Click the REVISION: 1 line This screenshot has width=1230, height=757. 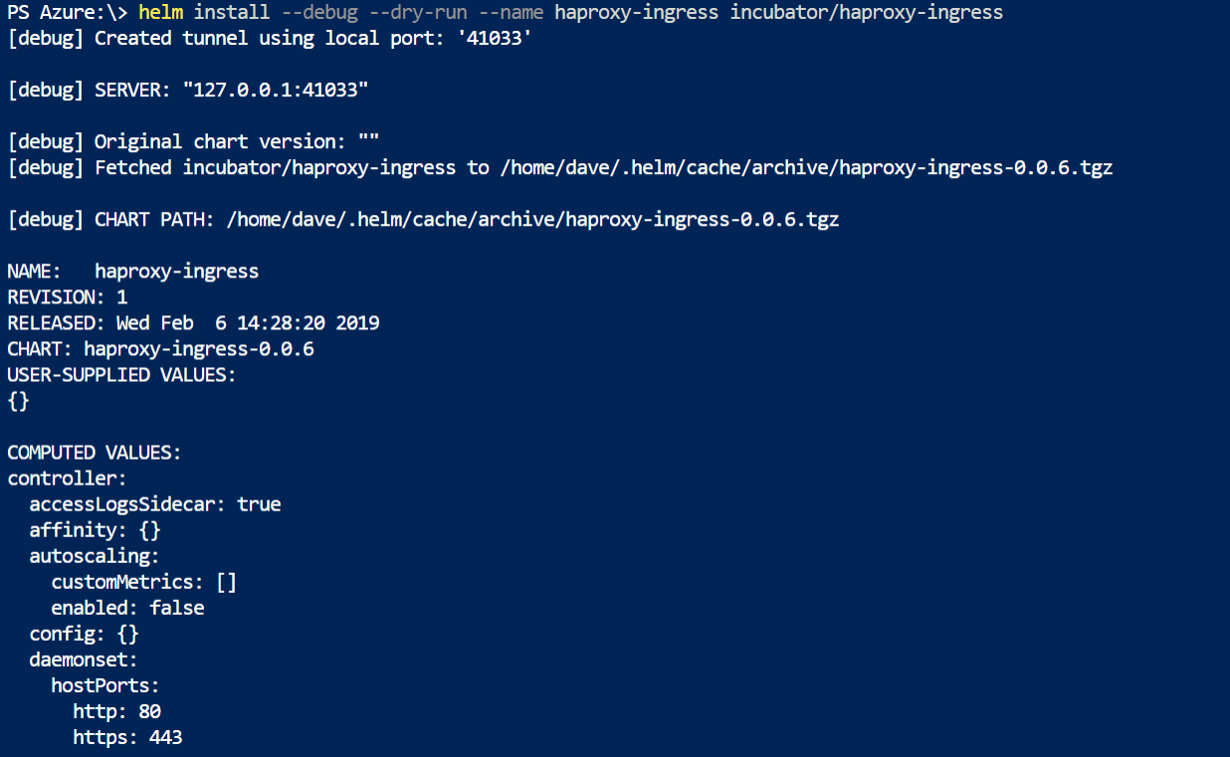(68, 297)
